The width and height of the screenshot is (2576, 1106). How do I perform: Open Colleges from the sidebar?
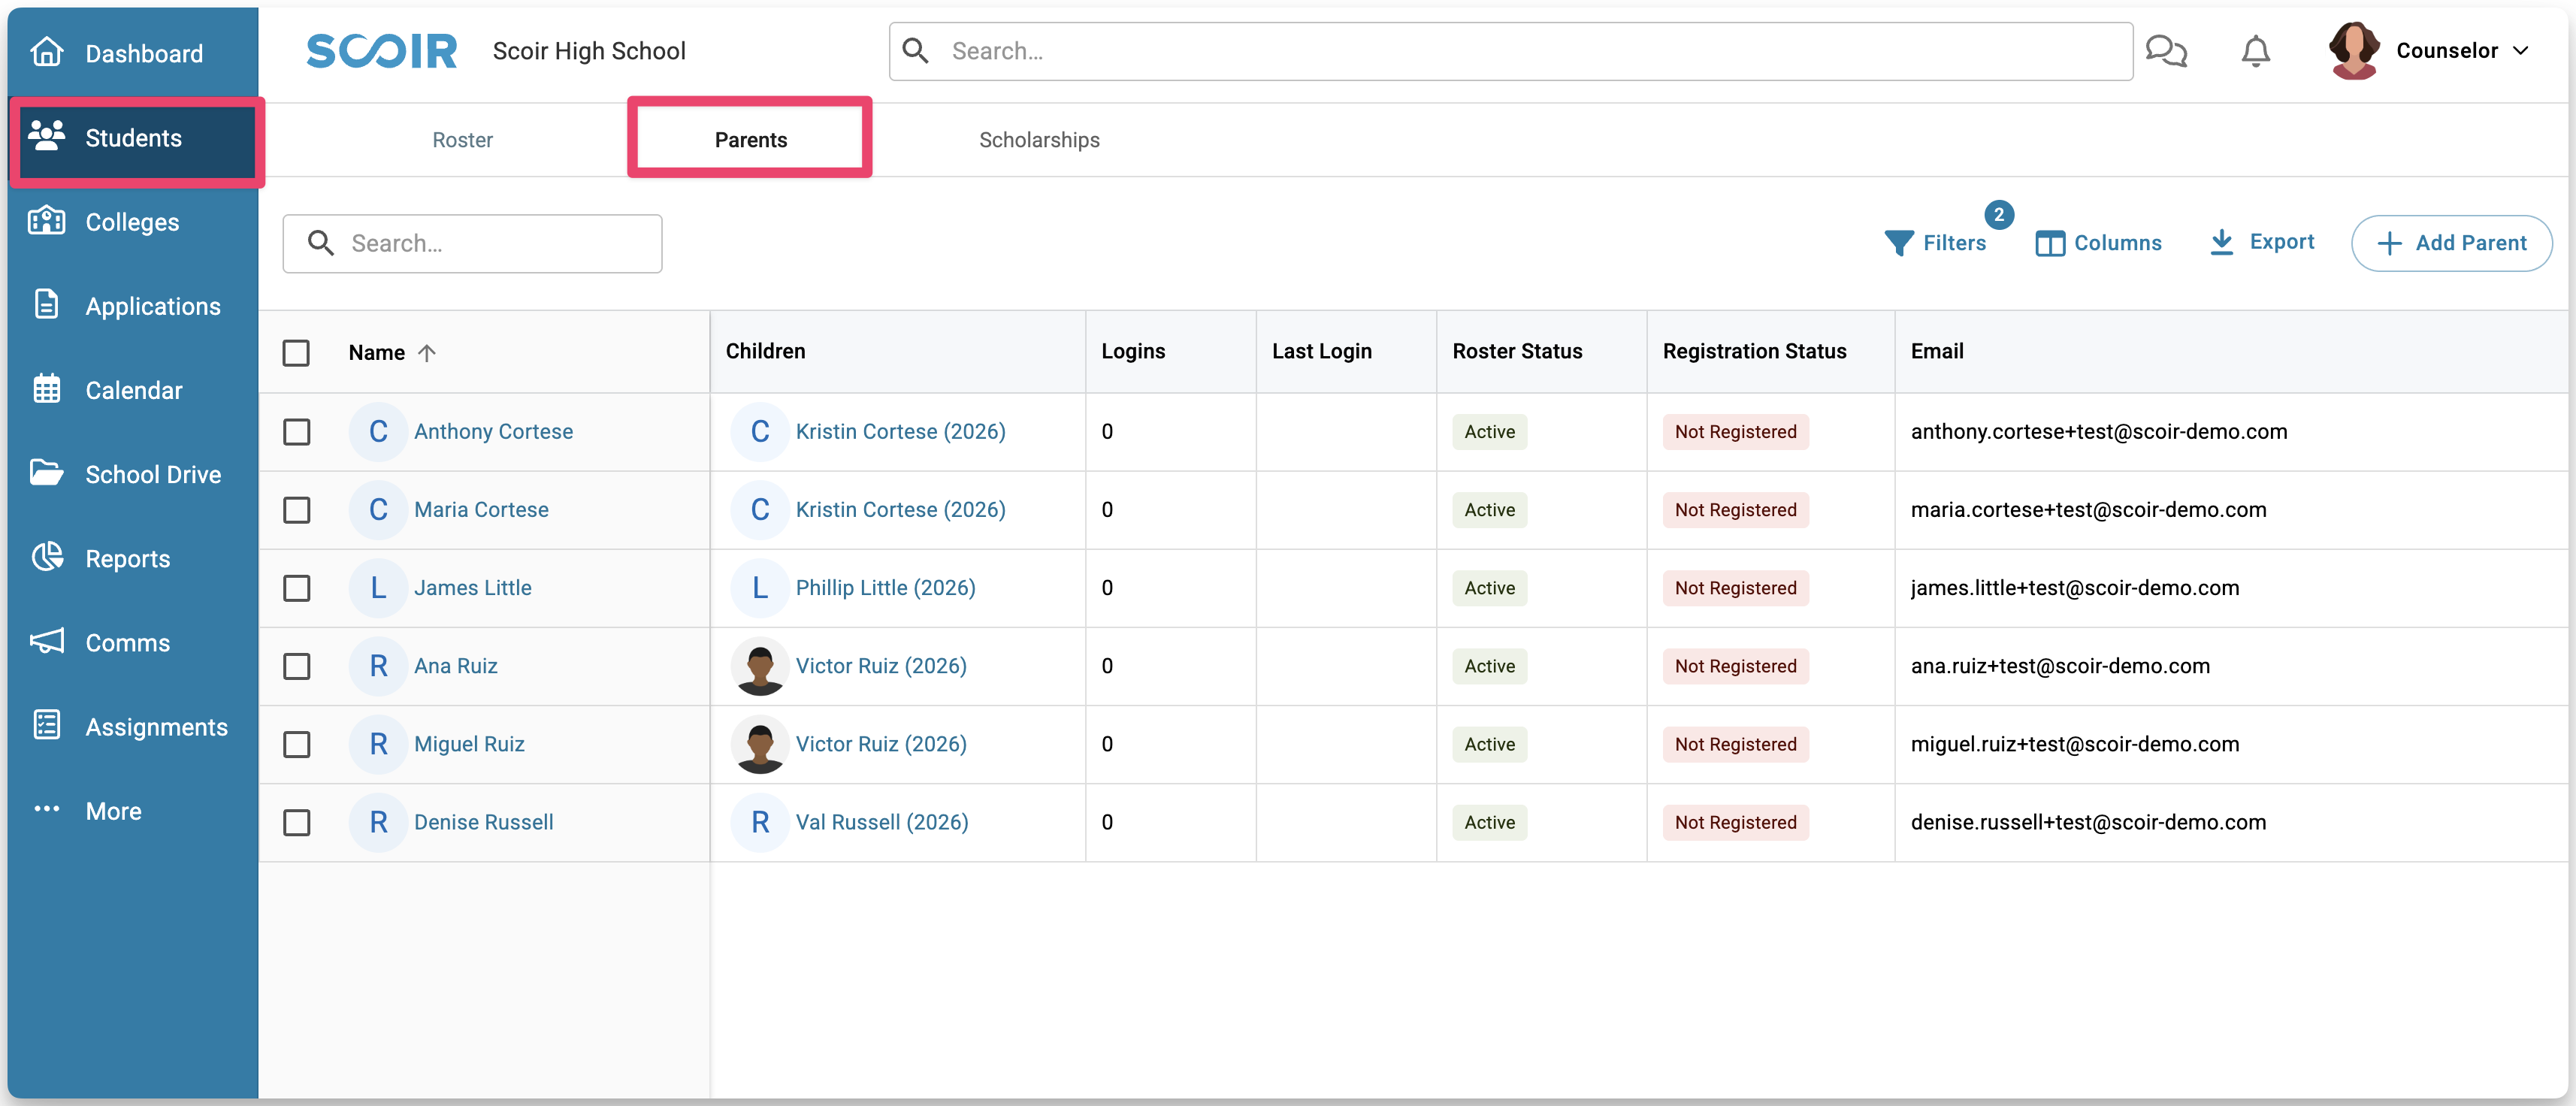[131, 222]
